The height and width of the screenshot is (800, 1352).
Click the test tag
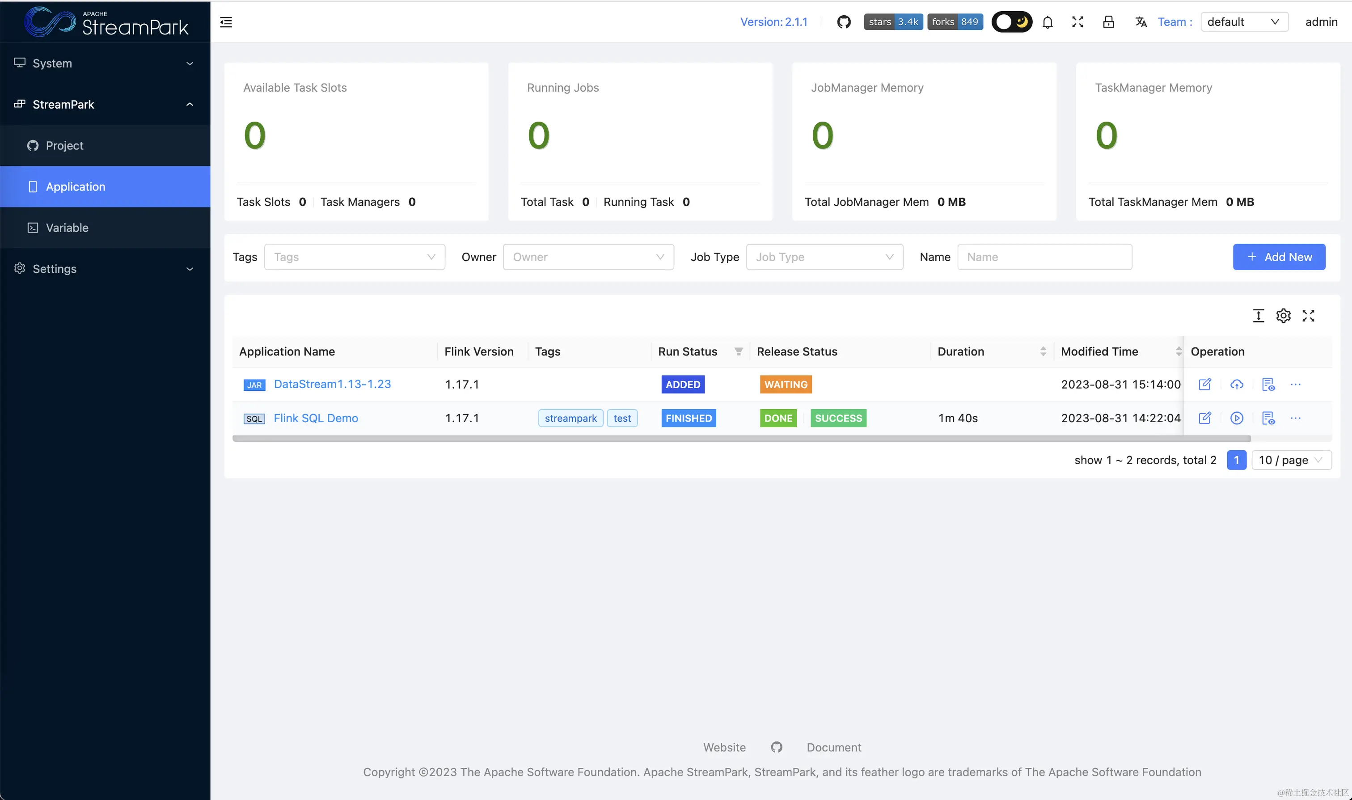pos(621,418)
